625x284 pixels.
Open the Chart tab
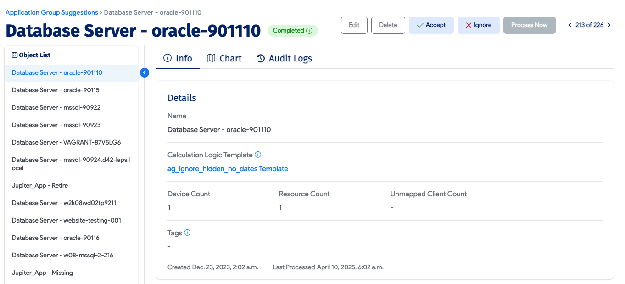click(224, 58)
